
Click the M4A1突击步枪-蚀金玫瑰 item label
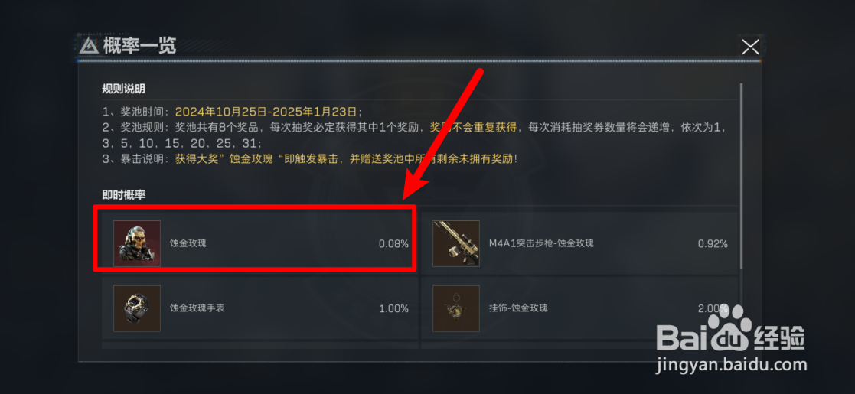pos(541,243)
